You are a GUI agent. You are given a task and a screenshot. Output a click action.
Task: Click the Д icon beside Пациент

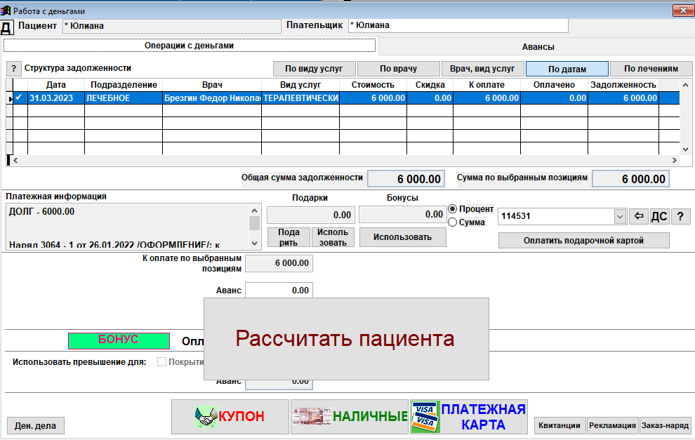[x=6, y=27]
